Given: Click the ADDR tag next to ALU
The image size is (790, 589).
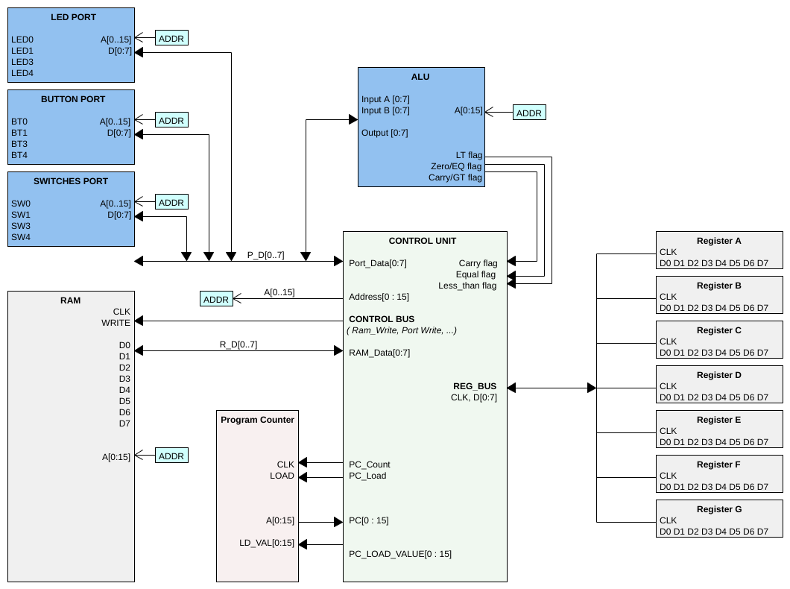Looking at the screenshot, I should click(x=529, y=113).
